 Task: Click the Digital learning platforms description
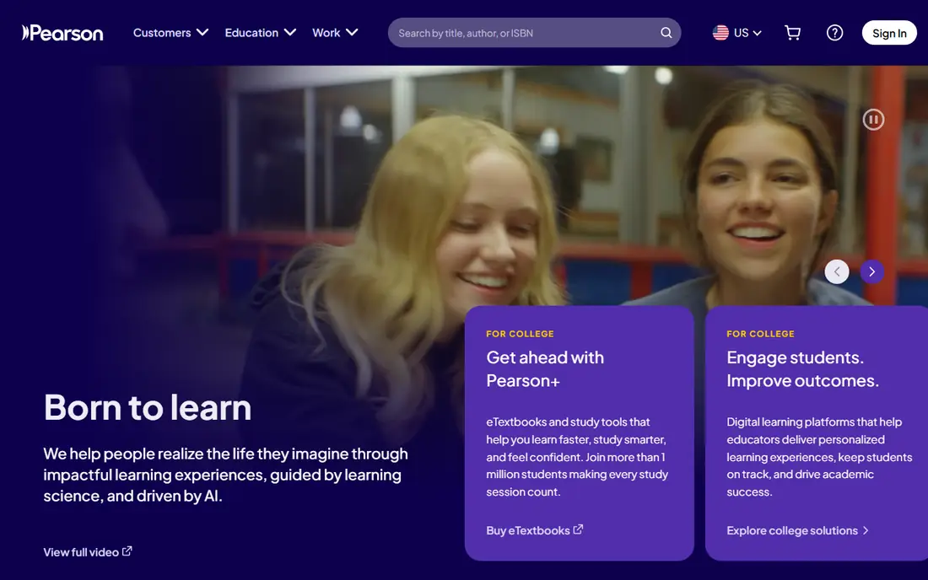(819, 456)
